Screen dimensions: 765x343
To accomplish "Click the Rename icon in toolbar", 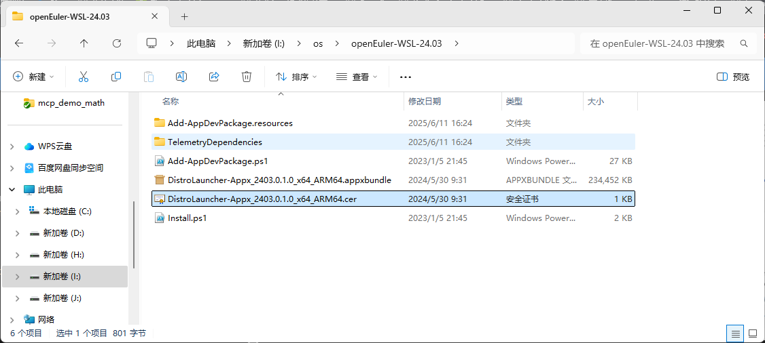I will point(181,77).
